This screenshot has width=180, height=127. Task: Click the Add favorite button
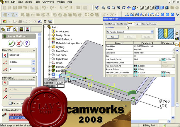113,37
